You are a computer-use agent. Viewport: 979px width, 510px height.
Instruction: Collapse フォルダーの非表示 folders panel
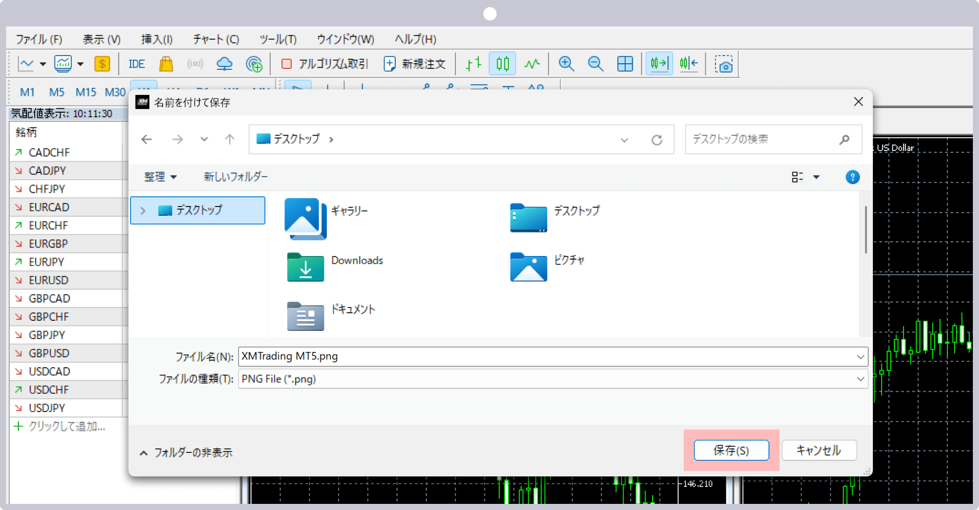(x=186, y=452)
